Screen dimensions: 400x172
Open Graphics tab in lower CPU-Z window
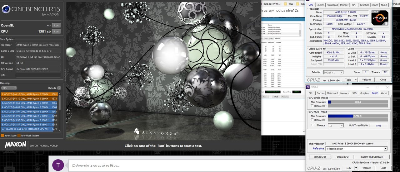click(x=365, y=93)
